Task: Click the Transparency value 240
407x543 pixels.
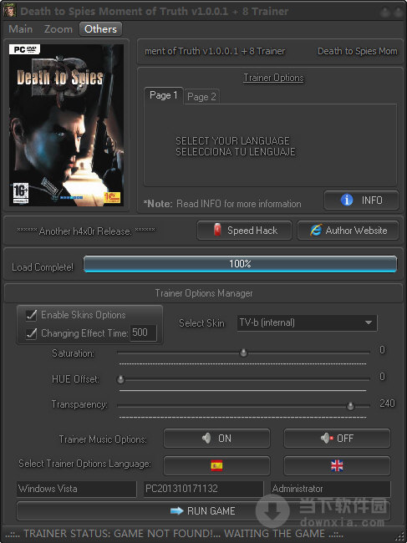Action: pos(387,403)
